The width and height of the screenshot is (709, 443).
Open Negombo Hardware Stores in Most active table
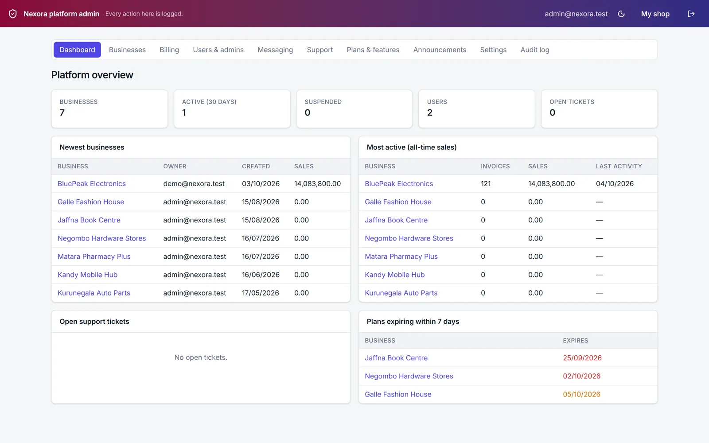[409, 238]
